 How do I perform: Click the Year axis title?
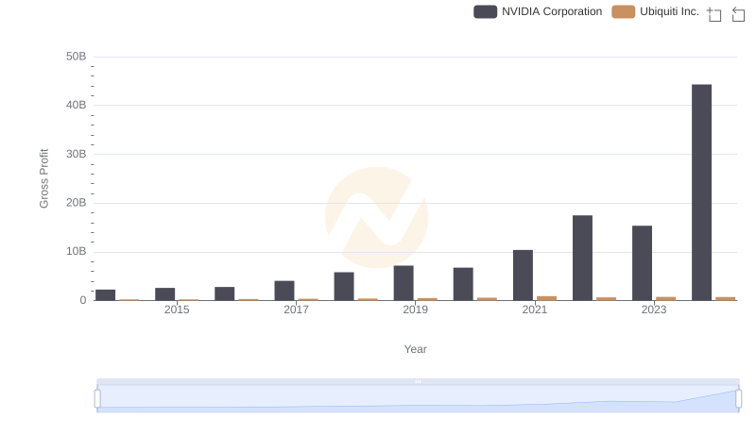click(416, 349)
